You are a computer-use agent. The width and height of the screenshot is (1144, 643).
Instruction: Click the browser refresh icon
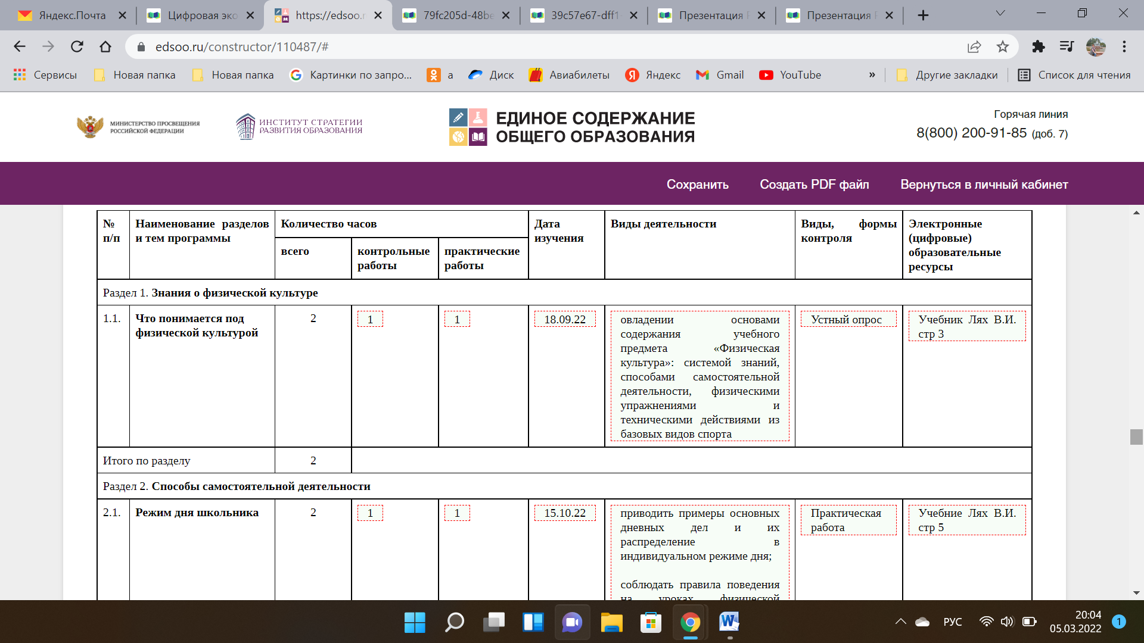click(78, 47)
